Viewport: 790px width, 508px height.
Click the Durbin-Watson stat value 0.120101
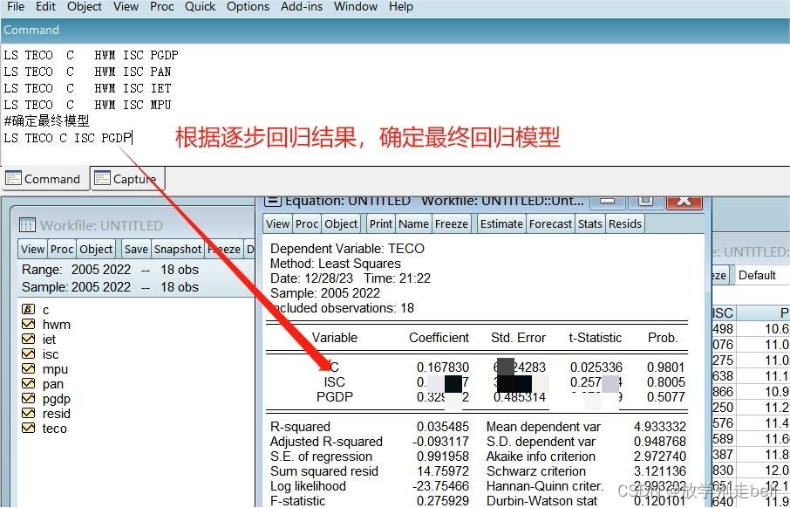659,501
